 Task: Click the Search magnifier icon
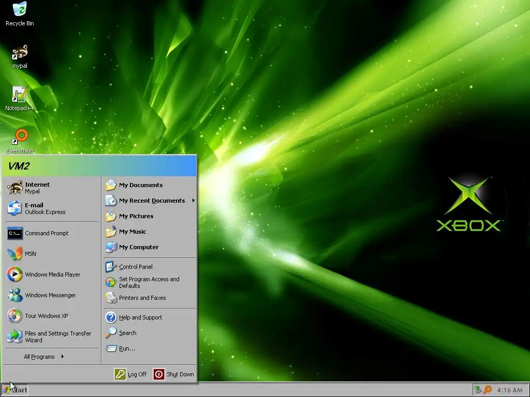(111, 333)
